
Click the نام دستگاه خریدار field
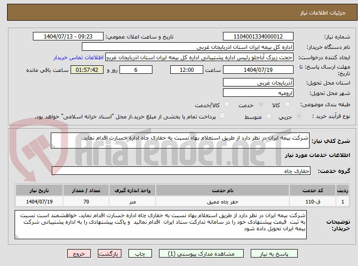pos(187,47)
